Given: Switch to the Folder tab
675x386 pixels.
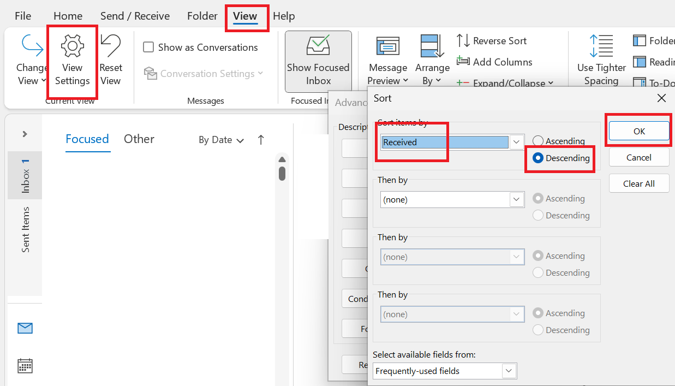Looking at the screenshot, I should click(202, 16).
